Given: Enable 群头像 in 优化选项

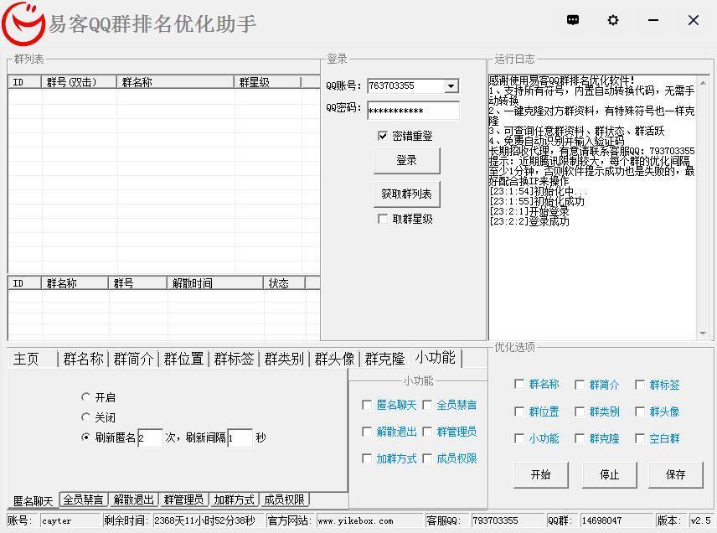Looking at the screenshot, I should click(x=640, y=411).
